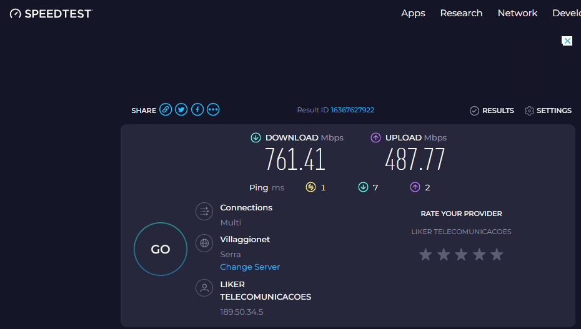The image size is (581, 329).
Task: Rate provider one star
Action: 425,254
